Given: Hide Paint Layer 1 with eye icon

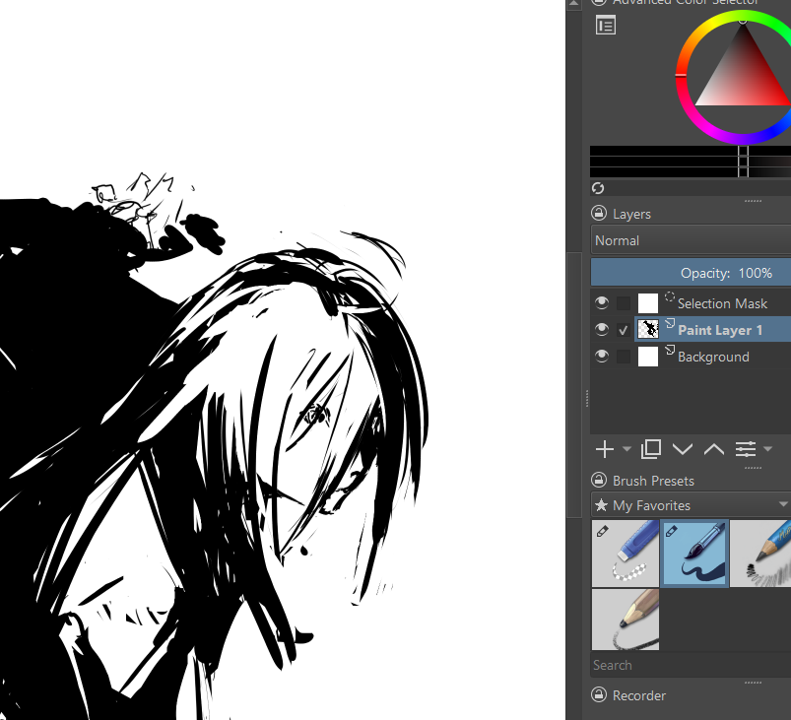Looking at the screenshot, I should pyautogui.click(x=601, y=330).
